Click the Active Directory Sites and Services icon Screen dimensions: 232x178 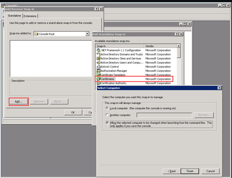coord(98,58)
